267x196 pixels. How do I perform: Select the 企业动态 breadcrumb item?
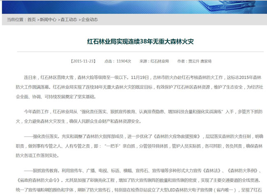coord(90,19)
